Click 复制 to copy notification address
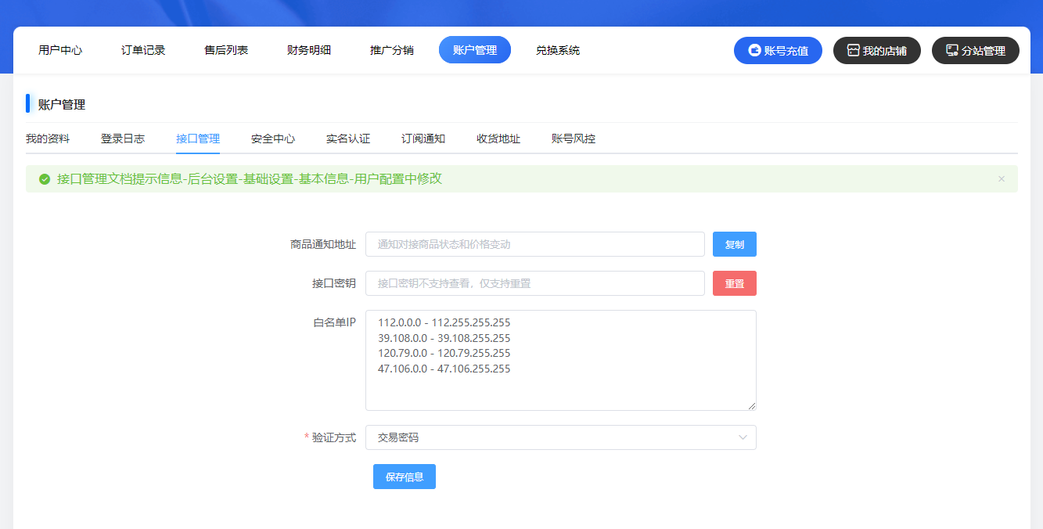The height and width of the screenshot is (529, 1043). tap(734, 243)
